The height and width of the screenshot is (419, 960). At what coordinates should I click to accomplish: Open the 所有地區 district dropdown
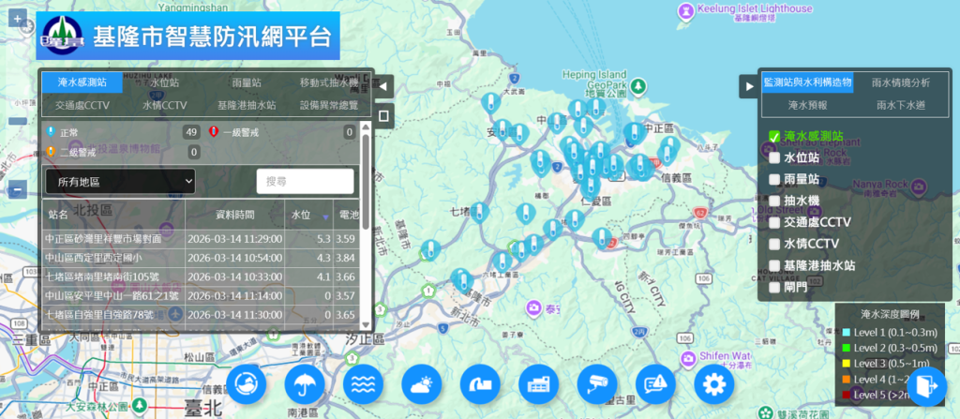(x=120, y=180)
